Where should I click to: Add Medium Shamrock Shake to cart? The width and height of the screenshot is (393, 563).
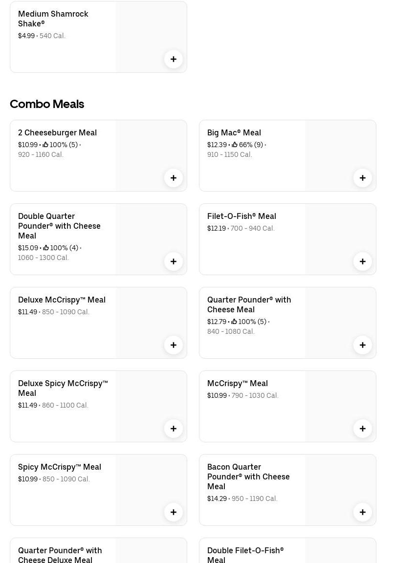[x=174, y=59]
